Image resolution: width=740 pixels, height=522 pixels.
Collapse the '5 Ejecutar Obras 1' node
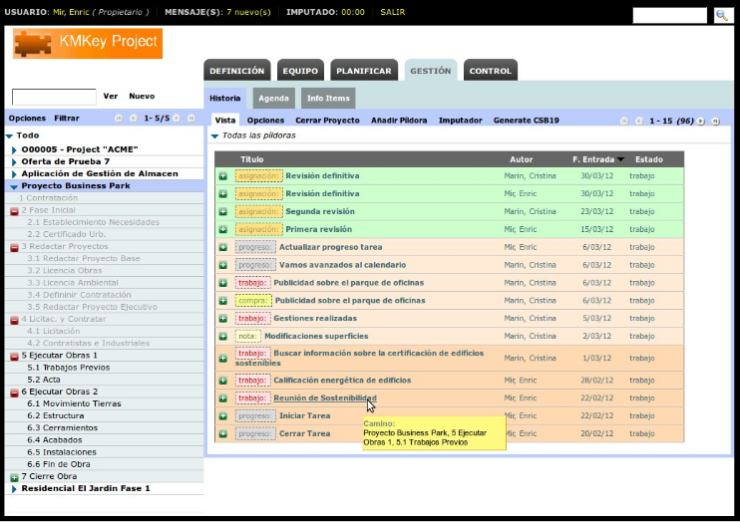(x=14, y=356)
